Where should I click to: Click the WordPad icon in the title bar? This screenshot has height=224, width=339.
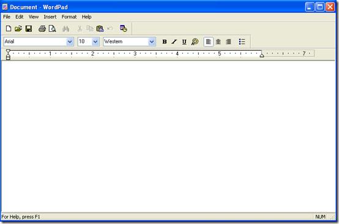(x=5, y=7)
